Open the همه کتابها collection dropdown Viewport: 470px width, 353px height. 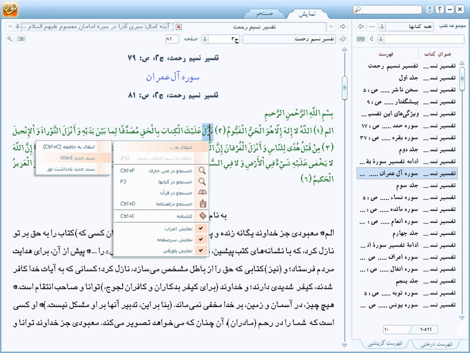406,27
